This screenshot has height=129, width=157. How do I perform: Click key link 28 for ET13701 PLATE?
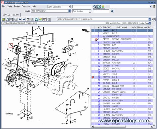99,112
